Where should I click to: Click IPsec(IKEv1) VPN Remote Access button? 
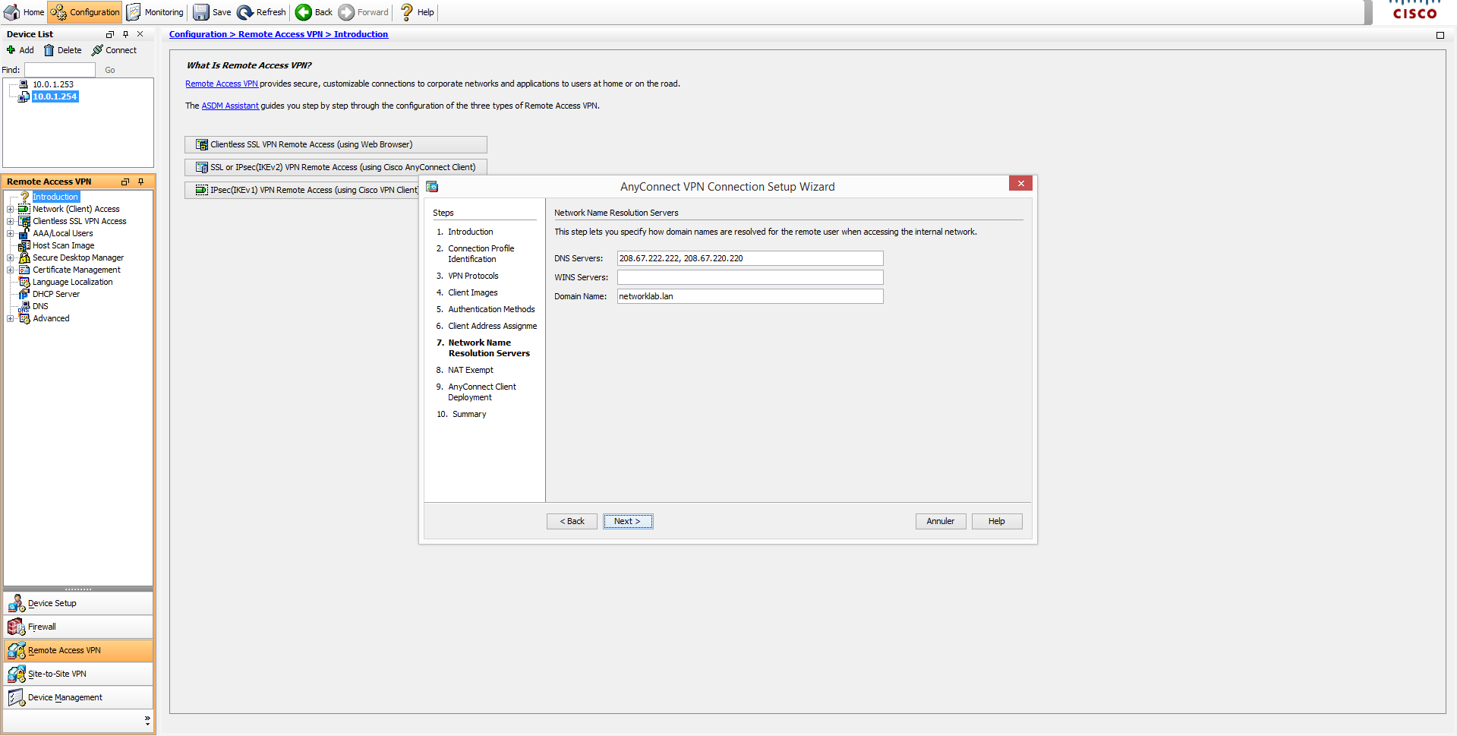click(301, 190)
